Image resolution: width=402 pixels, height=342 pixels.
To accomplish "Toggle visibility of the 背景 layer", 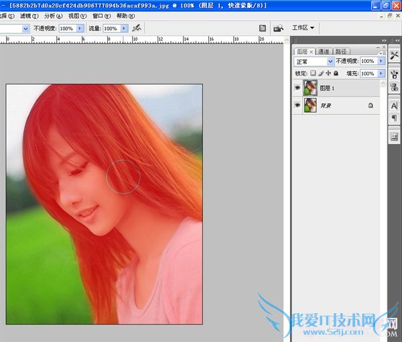I will [297, 105].
